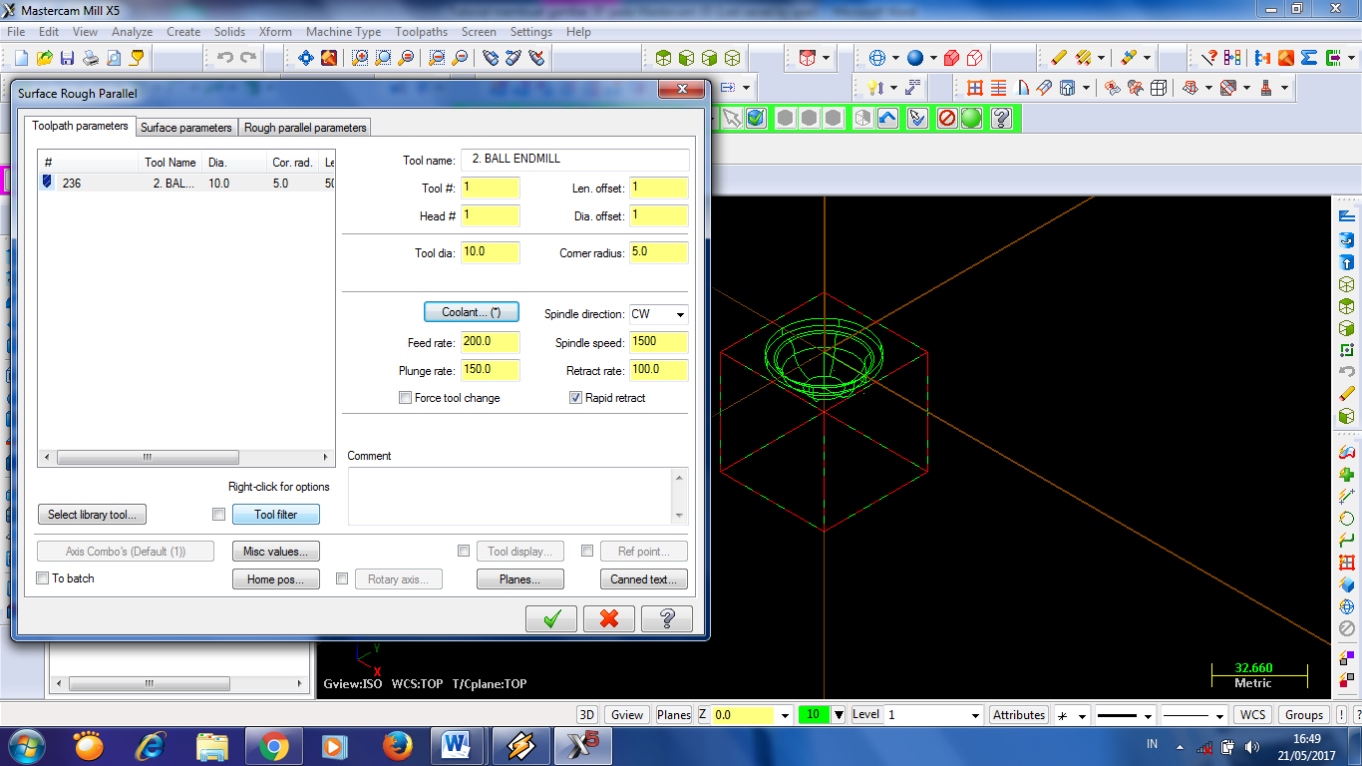This screenshot has height=766, width=1362.
Task: Click the yellow pencil icon in top toolbar
Action: pos(1059,58)
